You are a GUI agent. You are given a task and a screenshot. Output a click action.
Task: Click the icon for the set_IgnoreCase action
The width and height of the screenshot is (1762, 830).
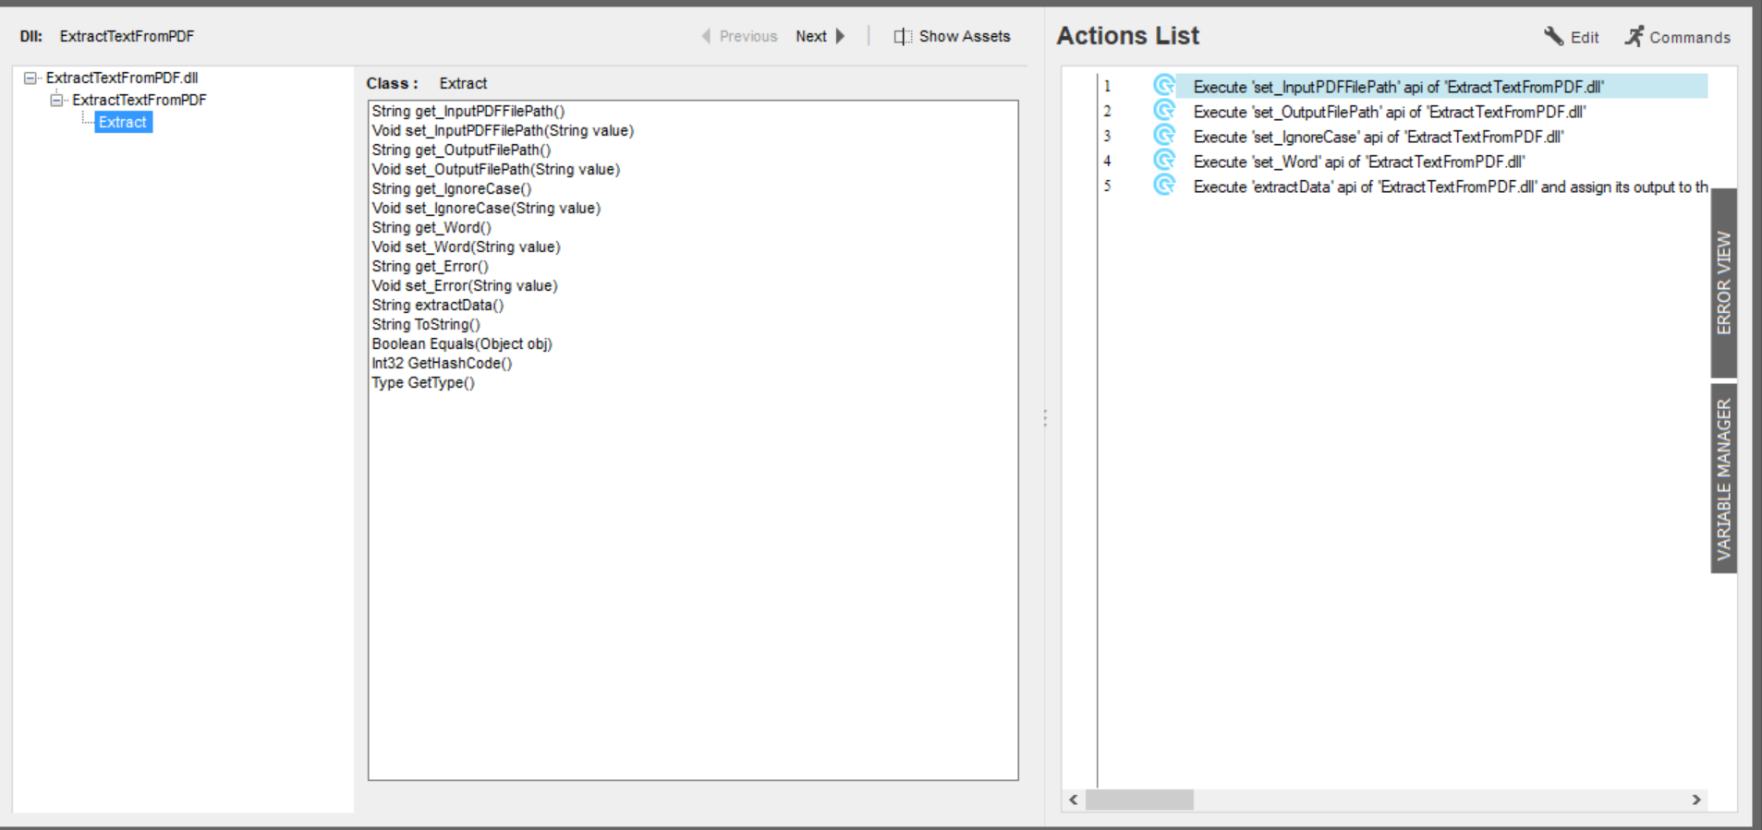pyautogui.click(x=1164, y=136)
